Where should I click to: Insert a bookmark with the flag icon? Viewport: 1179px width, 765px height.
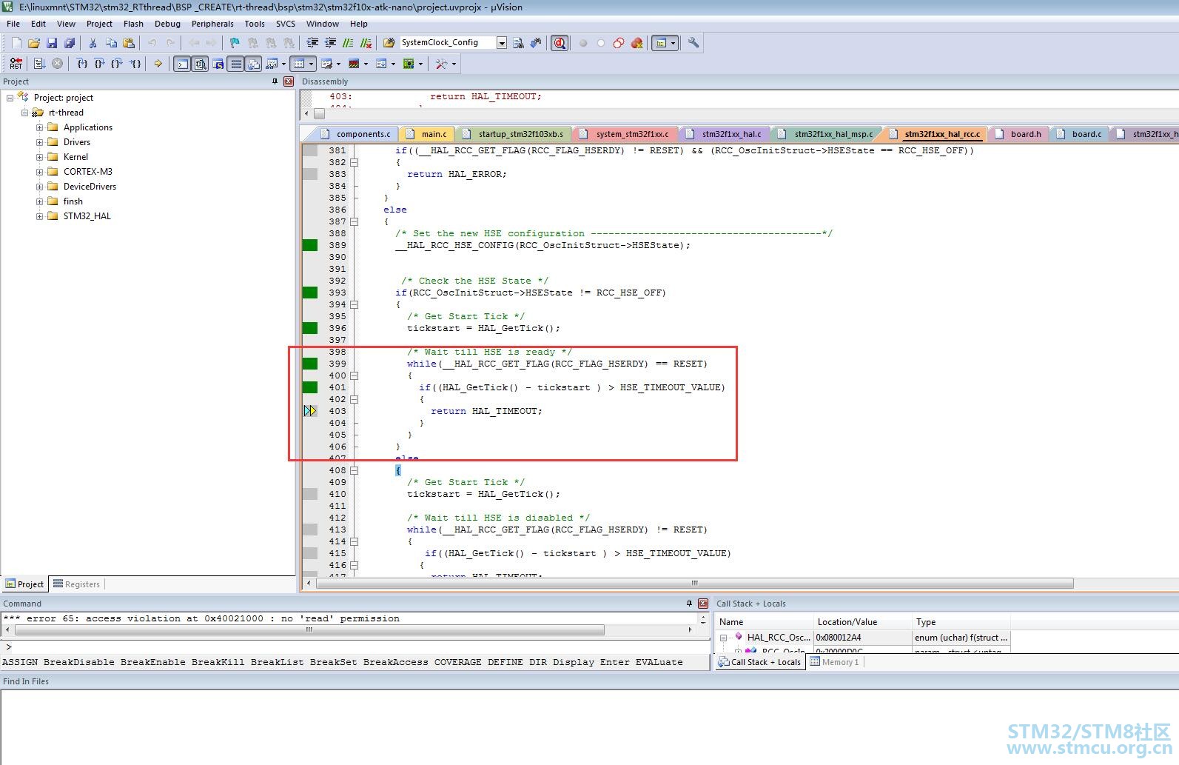pos(235,43)
